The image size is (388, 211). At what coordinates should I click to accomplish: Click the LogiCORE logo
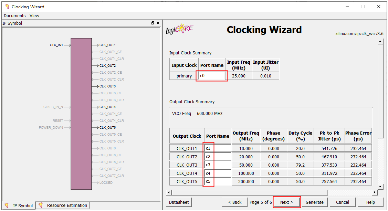(179, 30)
